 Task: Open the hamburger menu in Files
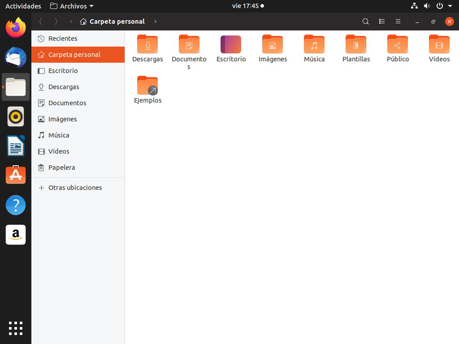coord(398,21)
